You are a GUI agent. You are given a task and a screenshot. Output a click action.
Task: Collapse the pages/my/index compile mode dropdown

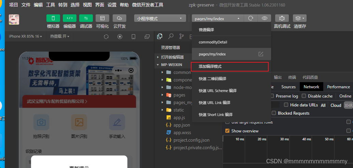pyautogui.click(x=218, y=18)
